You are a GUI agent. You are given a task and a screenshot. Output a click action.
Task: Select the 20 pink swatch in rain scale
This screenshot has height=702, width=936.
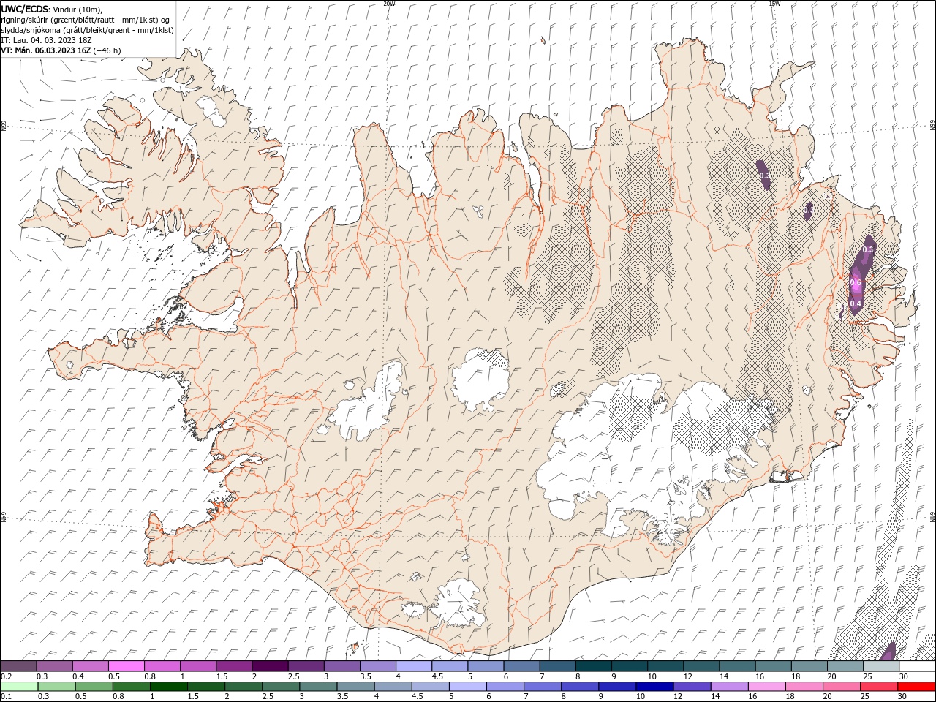842,687
